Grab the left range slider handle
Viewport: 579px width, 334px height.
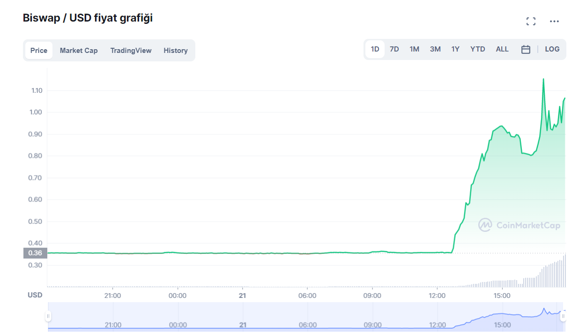48,316
